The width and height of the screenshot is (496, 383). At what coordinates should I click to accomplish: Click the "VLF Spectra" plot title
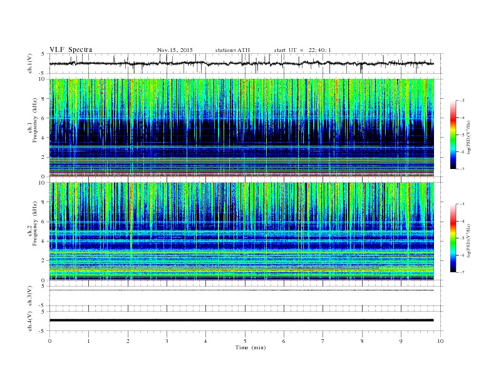[x=71, y=49]
